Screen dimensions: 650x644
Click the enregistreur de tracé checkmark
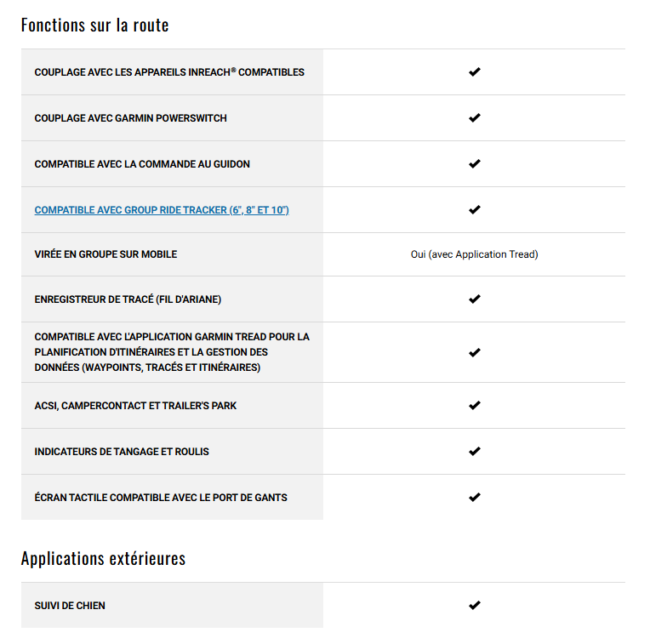(x=474, y=299)
